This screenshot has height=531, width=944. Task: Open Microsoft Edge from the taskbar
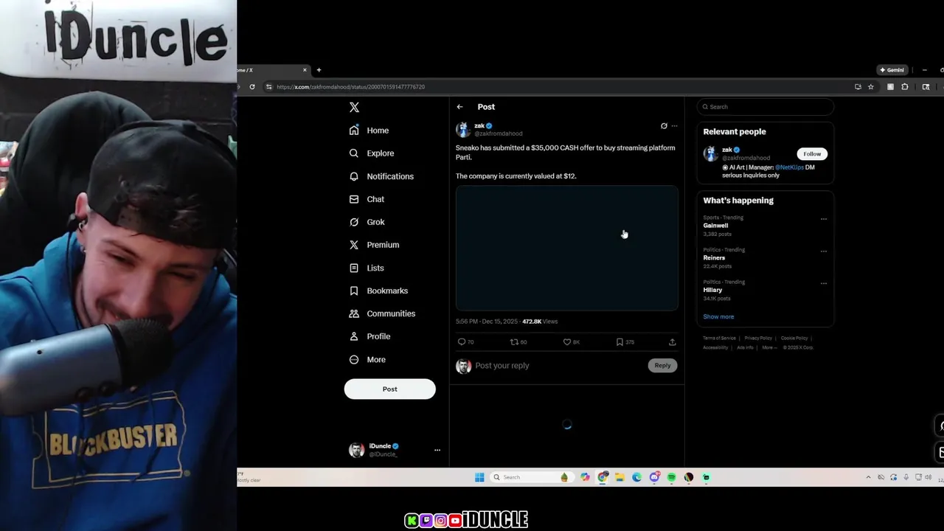point(636,477)
